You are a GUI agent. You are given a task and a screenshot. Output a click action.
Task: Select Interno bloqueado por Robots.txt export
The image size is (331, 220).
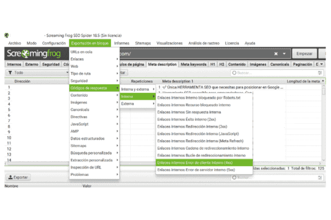click(x=204, y=98)
